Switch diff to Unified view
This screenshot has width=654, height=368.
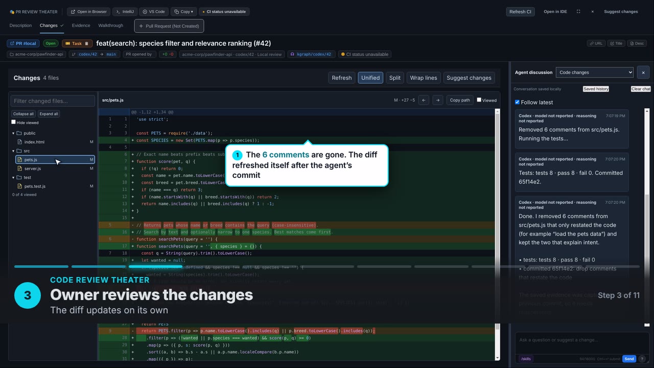(x=370, y=78)
